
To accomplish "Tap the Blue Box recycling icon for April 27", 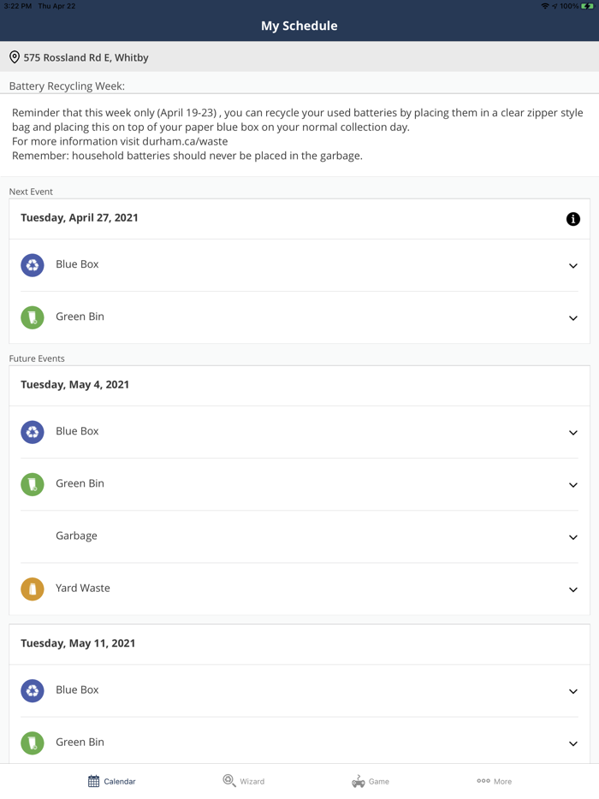I will point(33,265).
